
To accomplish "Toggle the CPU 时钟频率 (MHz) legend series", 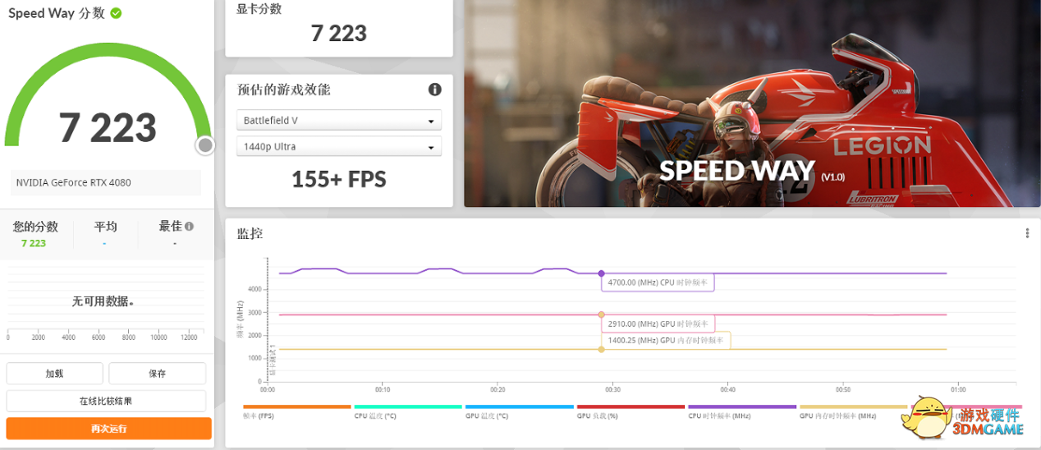I will (742, 411).
